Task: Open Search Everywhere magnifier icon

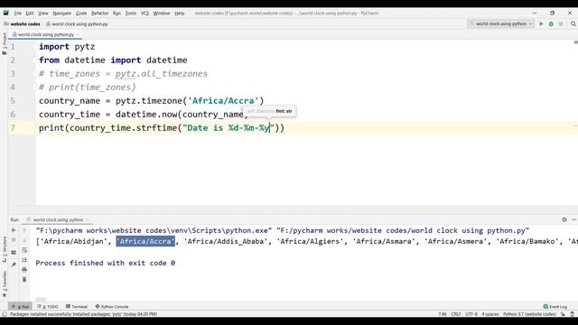Action: coord(573,24)
